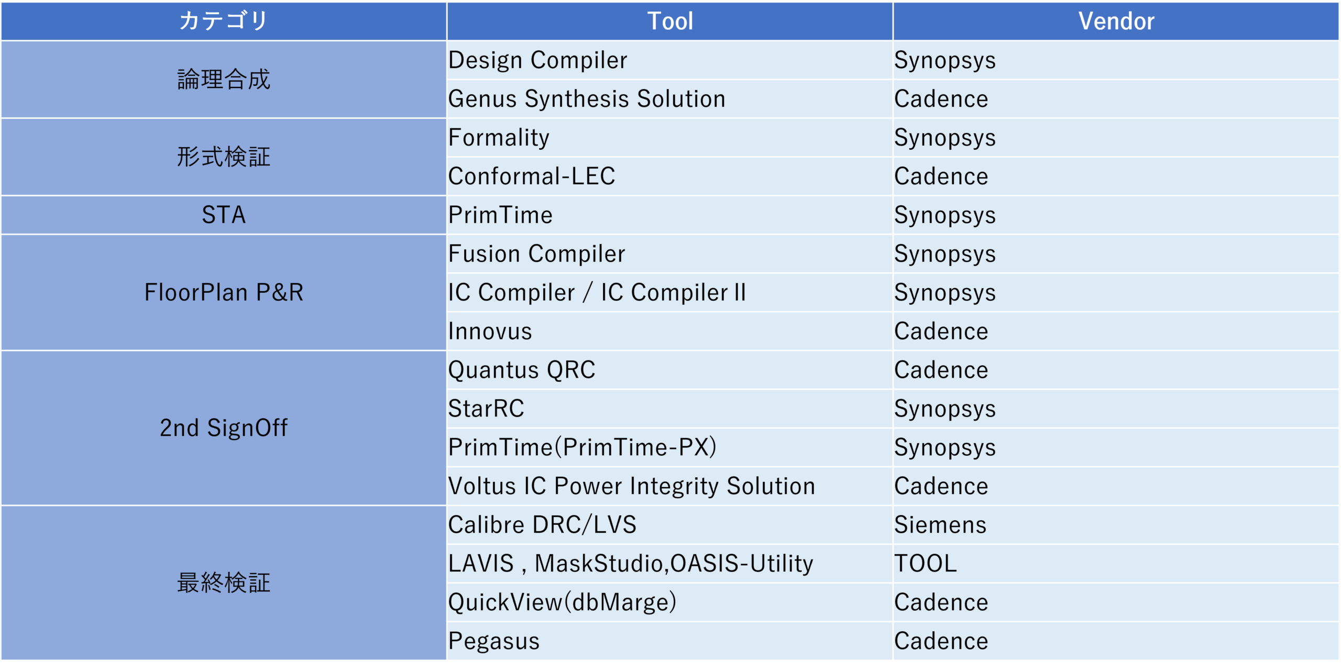Select the Calibre DRC/LVS cell
This screenshot has width=1341, height=670.
(670, 525)
